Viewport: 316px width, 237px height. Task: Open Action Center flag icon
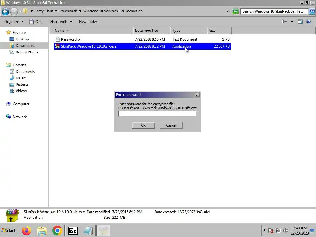pos(271,230)
